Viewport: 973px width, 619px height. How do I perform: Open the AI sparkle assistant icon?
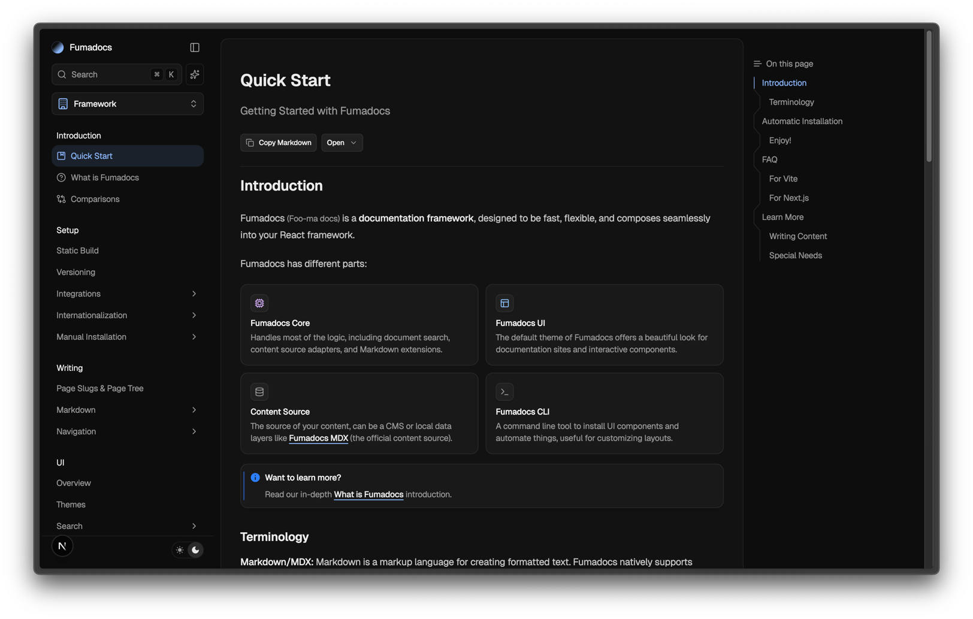tap(195, 74)
